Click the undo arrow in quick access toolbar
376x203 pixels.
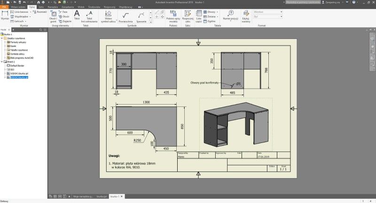click(x=24, y=2)
